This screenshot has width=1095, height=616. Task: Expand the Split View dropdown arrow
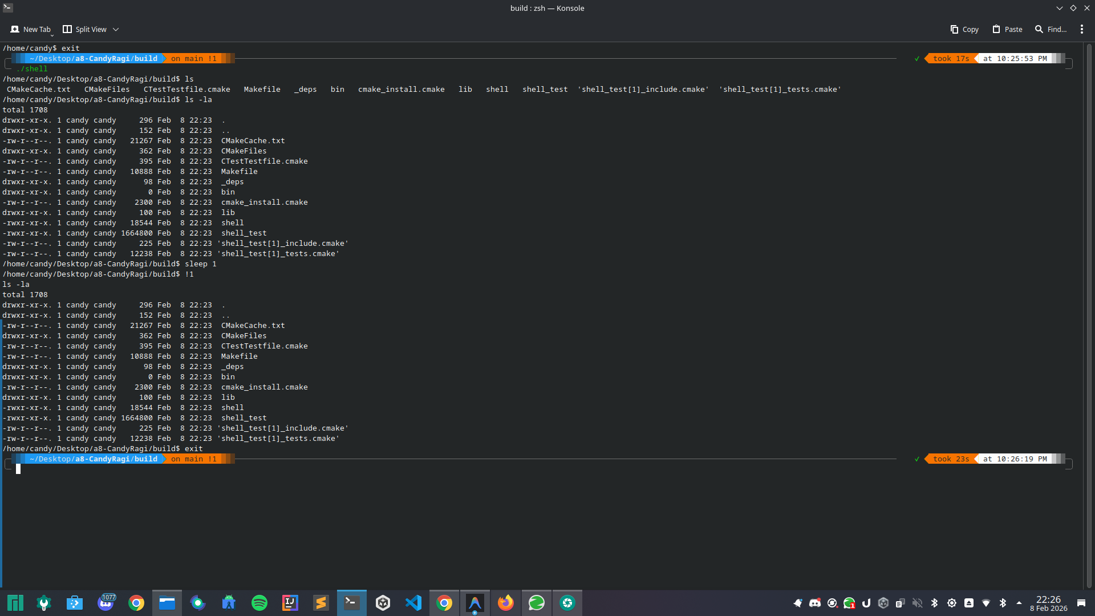[116, 29]
